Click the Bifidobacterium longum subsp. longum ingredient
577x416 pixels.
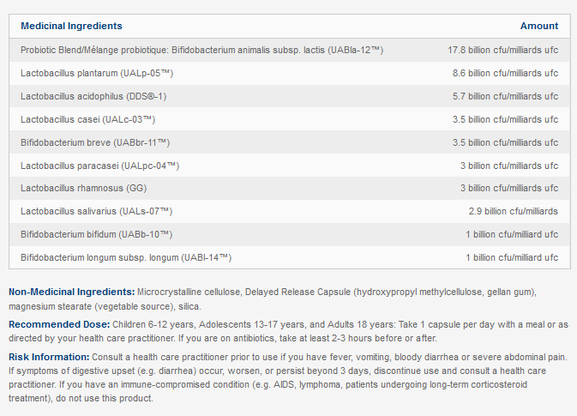[126, 257]
